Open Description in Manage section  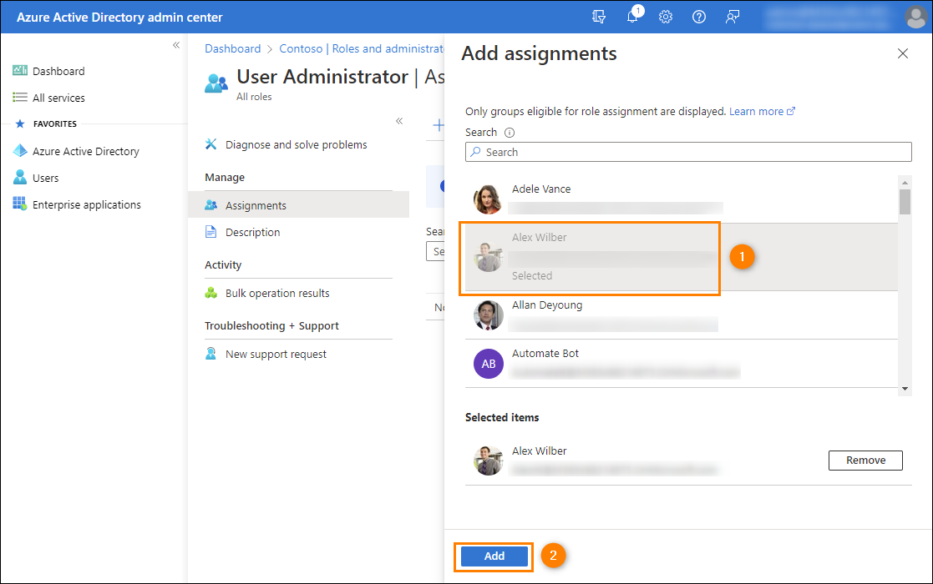click(x=252, y=232)
